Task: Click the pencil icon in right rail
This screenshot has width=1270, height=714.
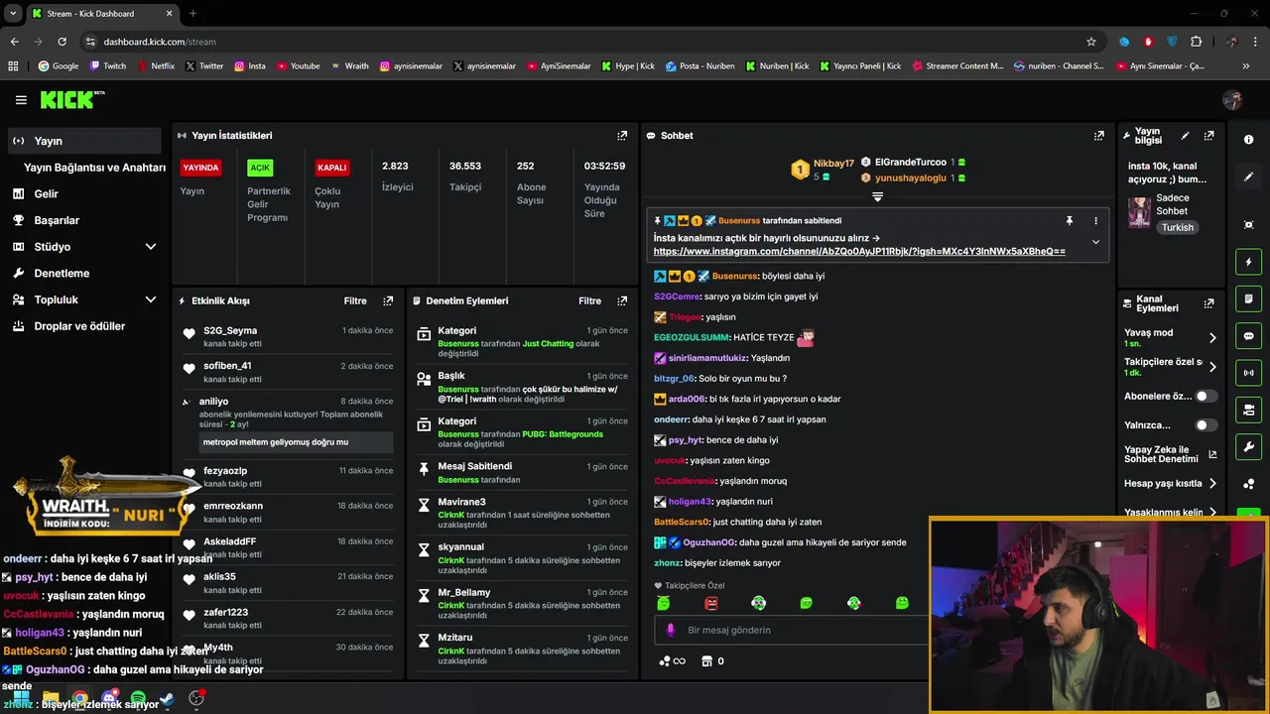Action: tap(1248, 177)
